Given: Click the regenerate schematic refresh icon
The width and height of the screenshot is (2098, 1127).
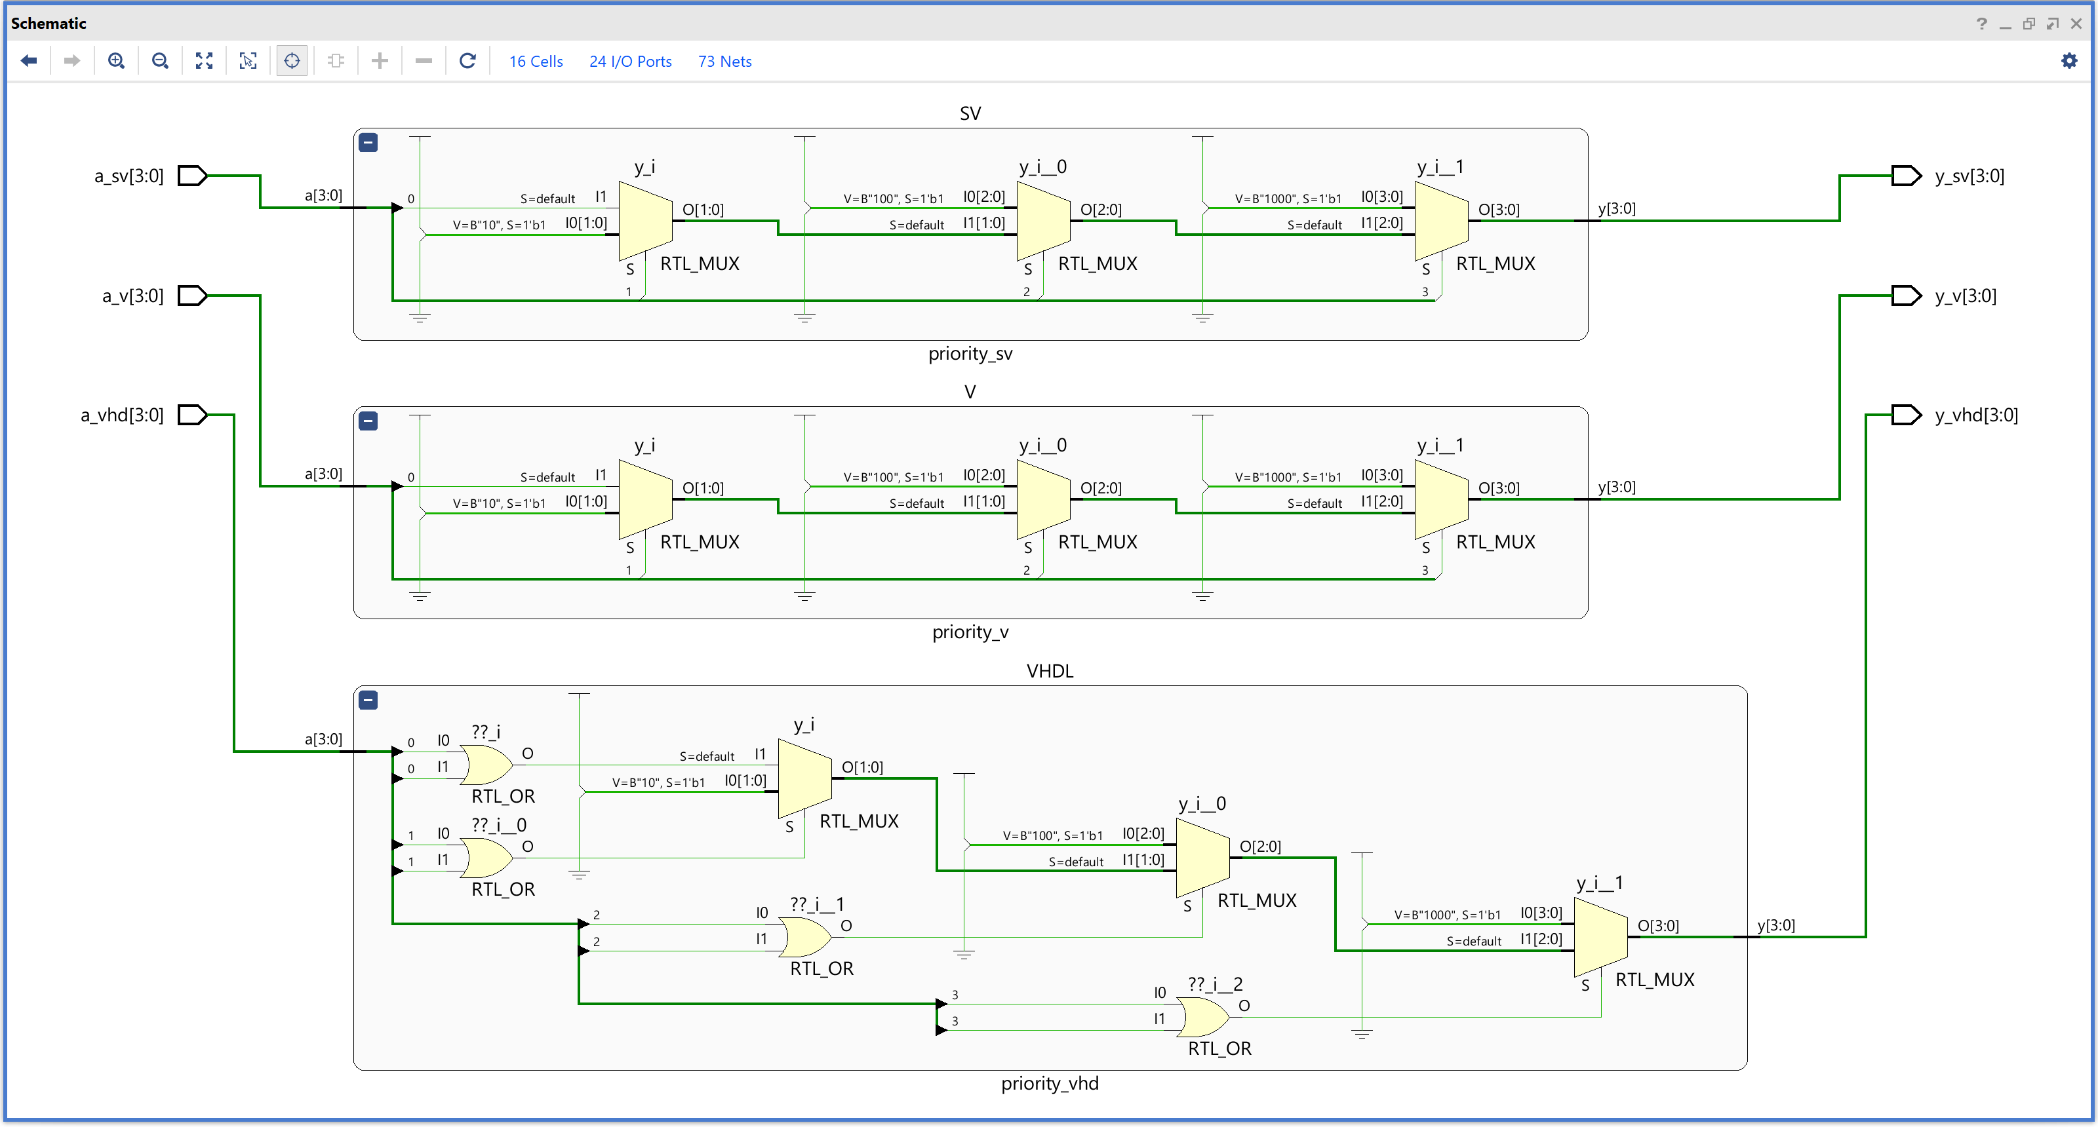Looking at the screenshot, I should click(467, 61).
